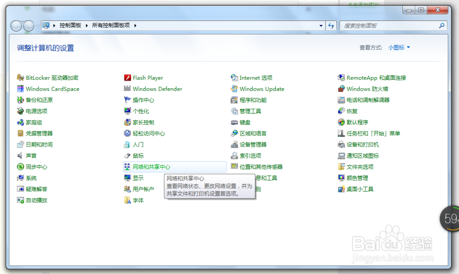The width and height of the screenshot is (459, 274).
Task: Open the 任务栏和「开始」菜单 link
Action: 373,134
